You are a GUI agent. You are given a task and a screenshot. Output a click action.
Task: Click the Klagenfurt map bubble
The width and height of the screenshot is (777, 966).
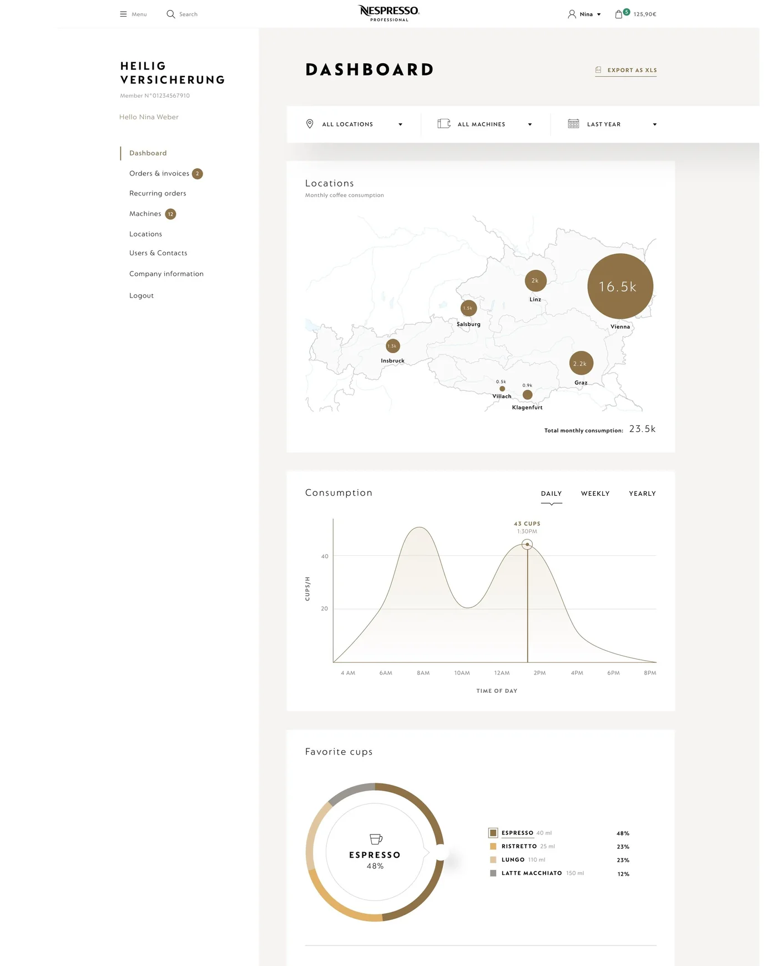(x=527, y=395)
